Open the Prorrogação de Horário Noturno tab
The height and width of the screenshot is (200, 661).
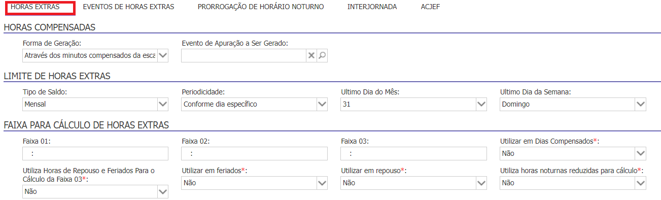point(261,7)
